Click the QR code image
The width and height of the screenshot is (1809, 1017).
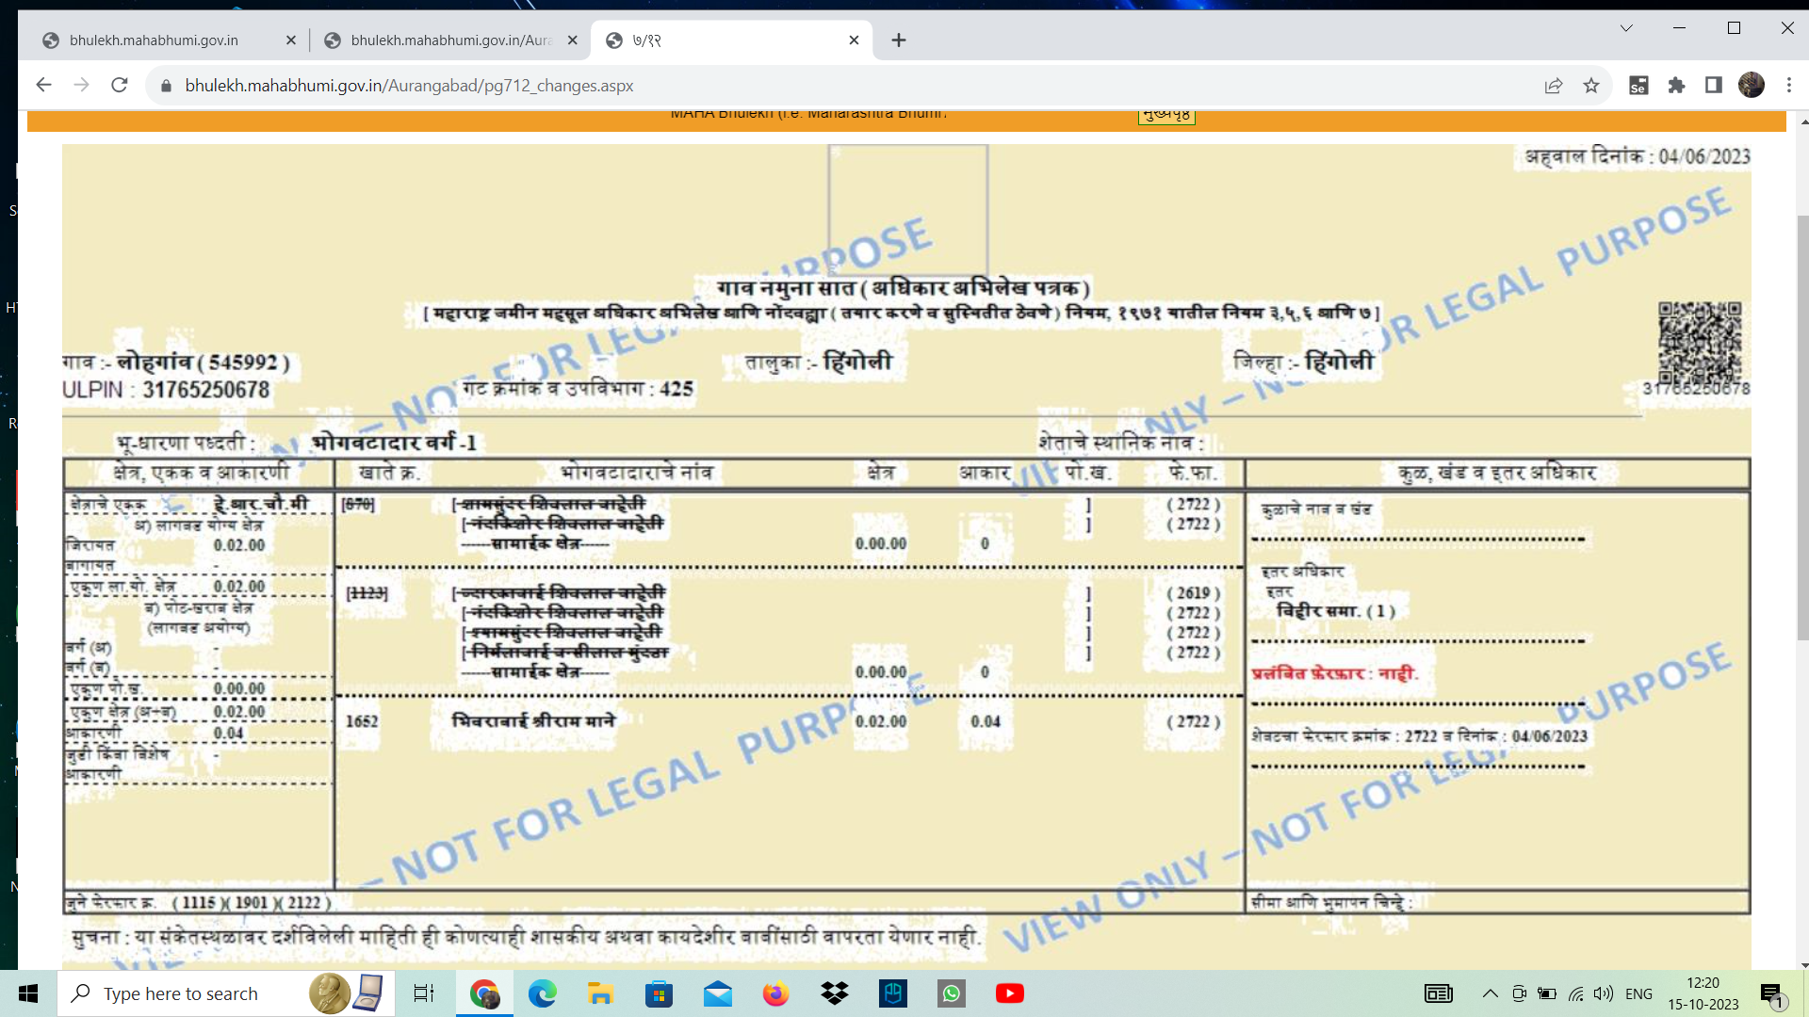[x=1700, y=341]
